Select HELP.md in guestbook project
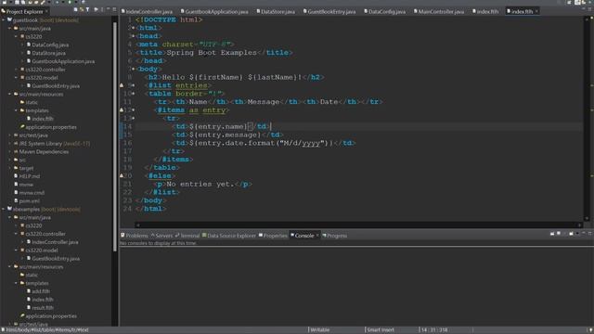Screen dimensions: 594x334 [x=29, y=176]
